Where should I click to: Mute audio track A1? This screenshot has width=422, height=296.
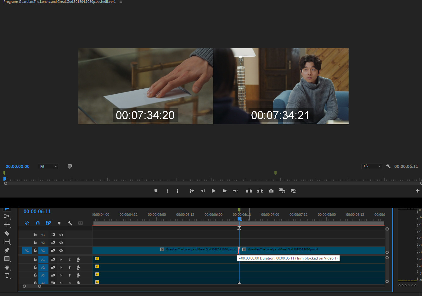[x=61, y=260]
